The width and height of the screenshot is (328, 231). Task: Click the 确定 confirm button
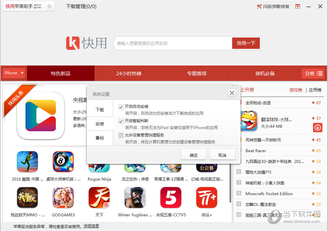193,155
